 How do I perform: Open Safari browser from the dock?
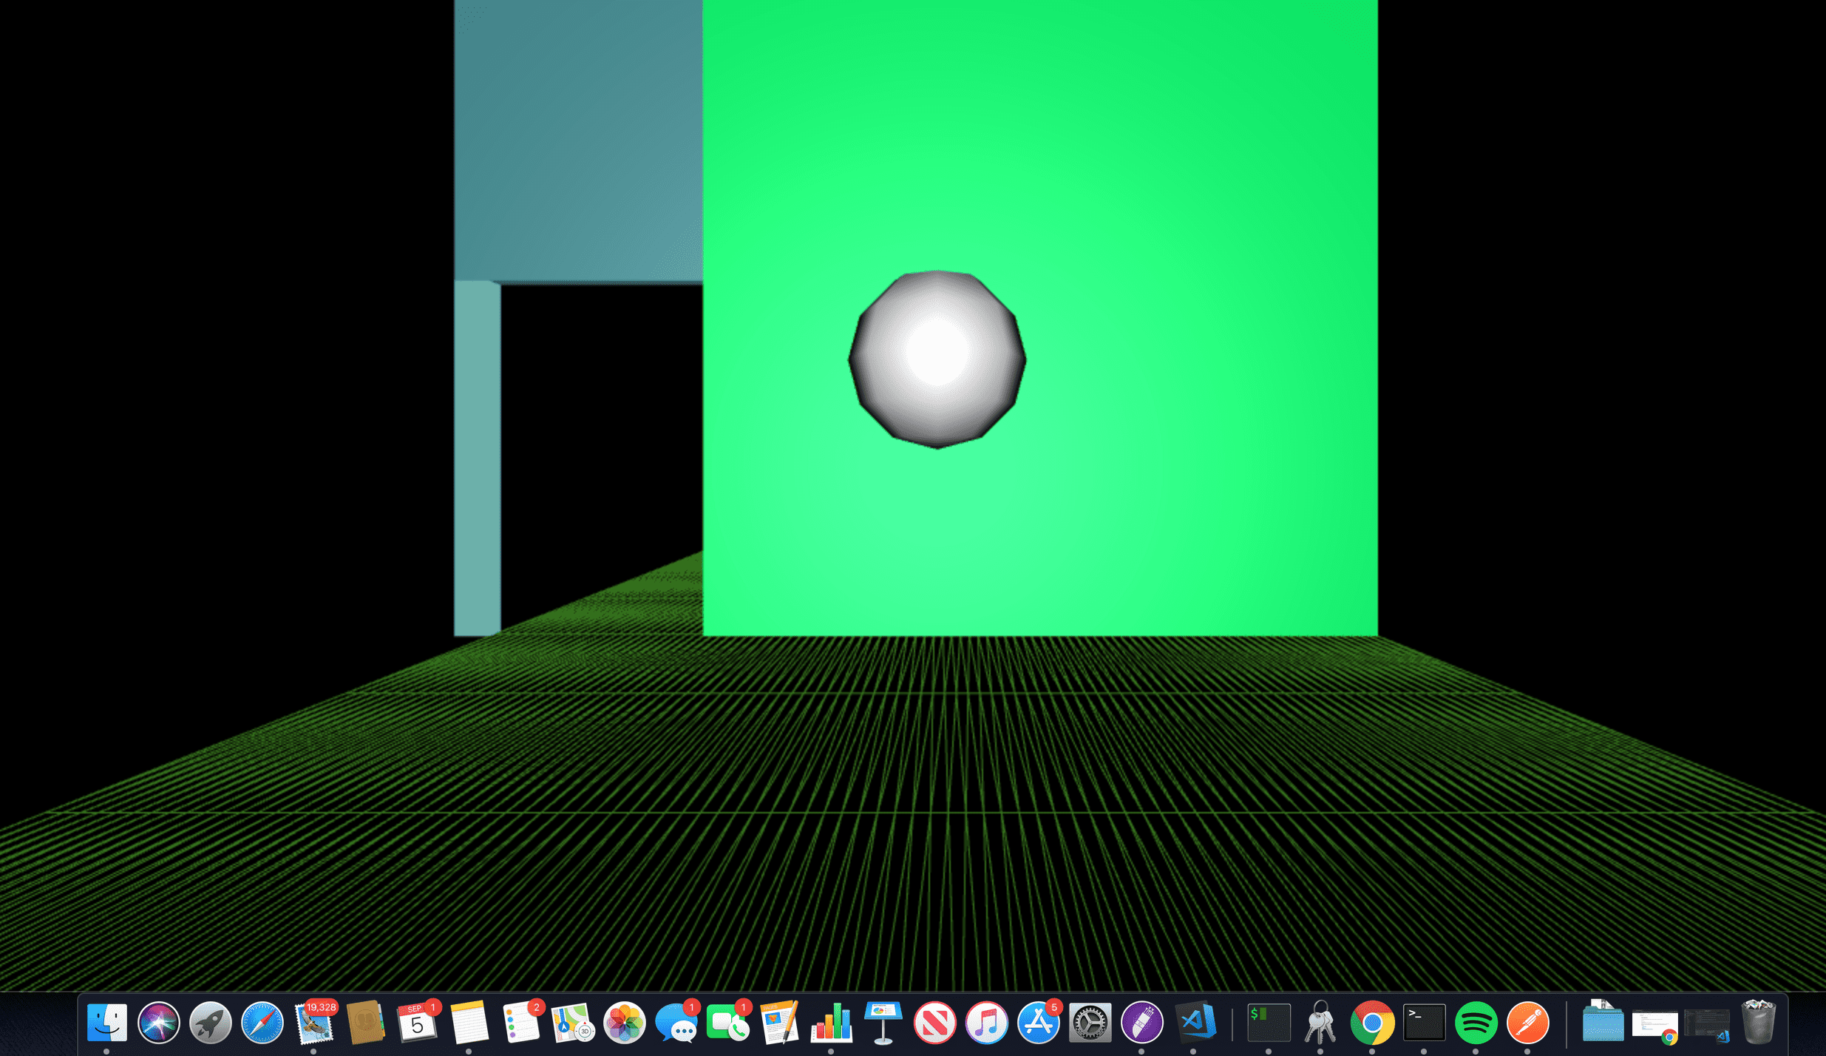[262, 1023]
